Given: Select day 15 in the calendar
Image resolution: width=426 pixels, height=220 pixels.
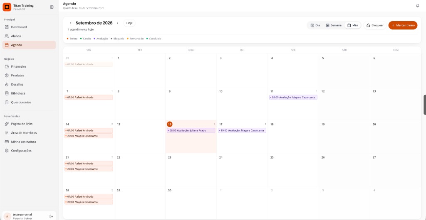Looking at the screenshot, I should coord(119,125).
